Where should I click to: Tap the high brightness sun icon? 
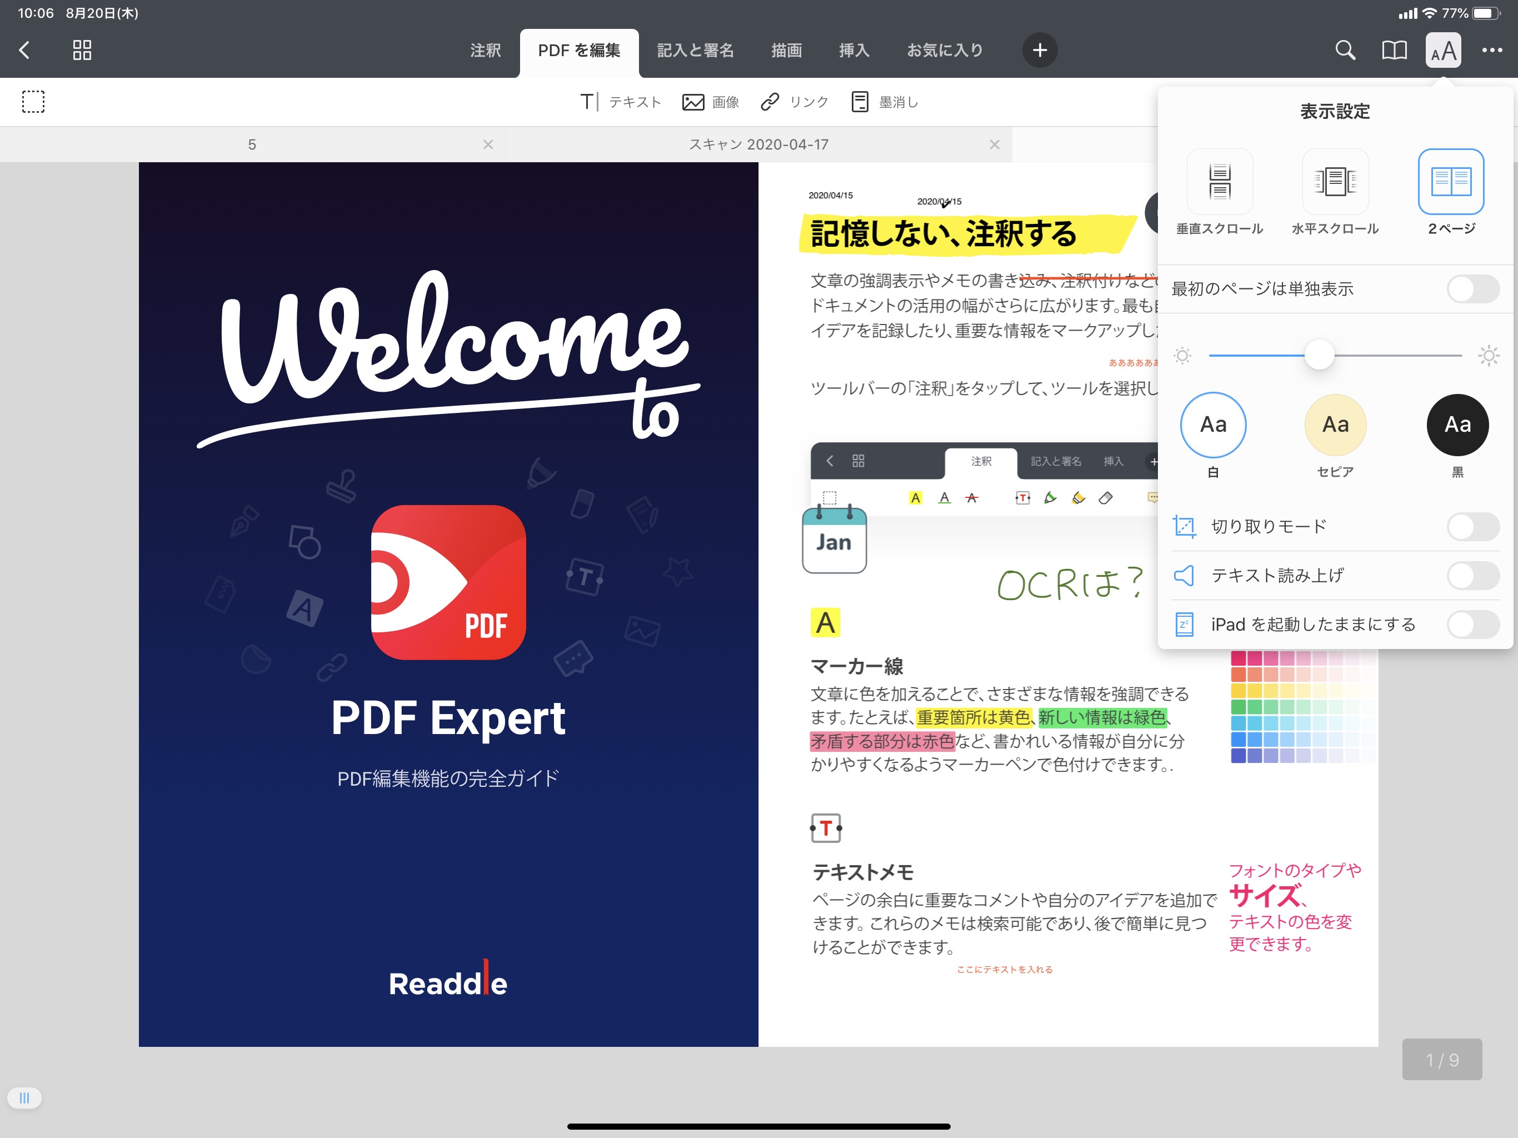(1489, 356)
